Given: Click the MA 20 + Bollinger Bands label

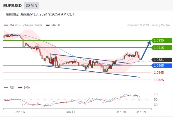Looking at the screenshot, I should coord(26,25).
